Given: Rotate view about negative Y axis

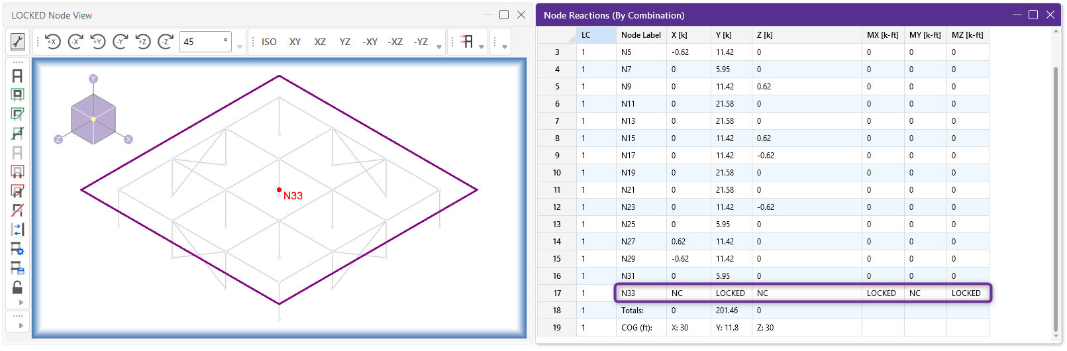Looking at the screenshot, I should [x=121, y=42].
